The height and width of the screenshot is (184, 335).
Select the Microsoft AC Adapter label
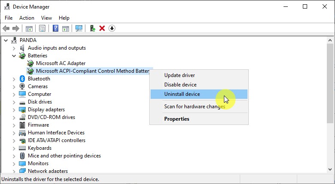pos(60,63)
